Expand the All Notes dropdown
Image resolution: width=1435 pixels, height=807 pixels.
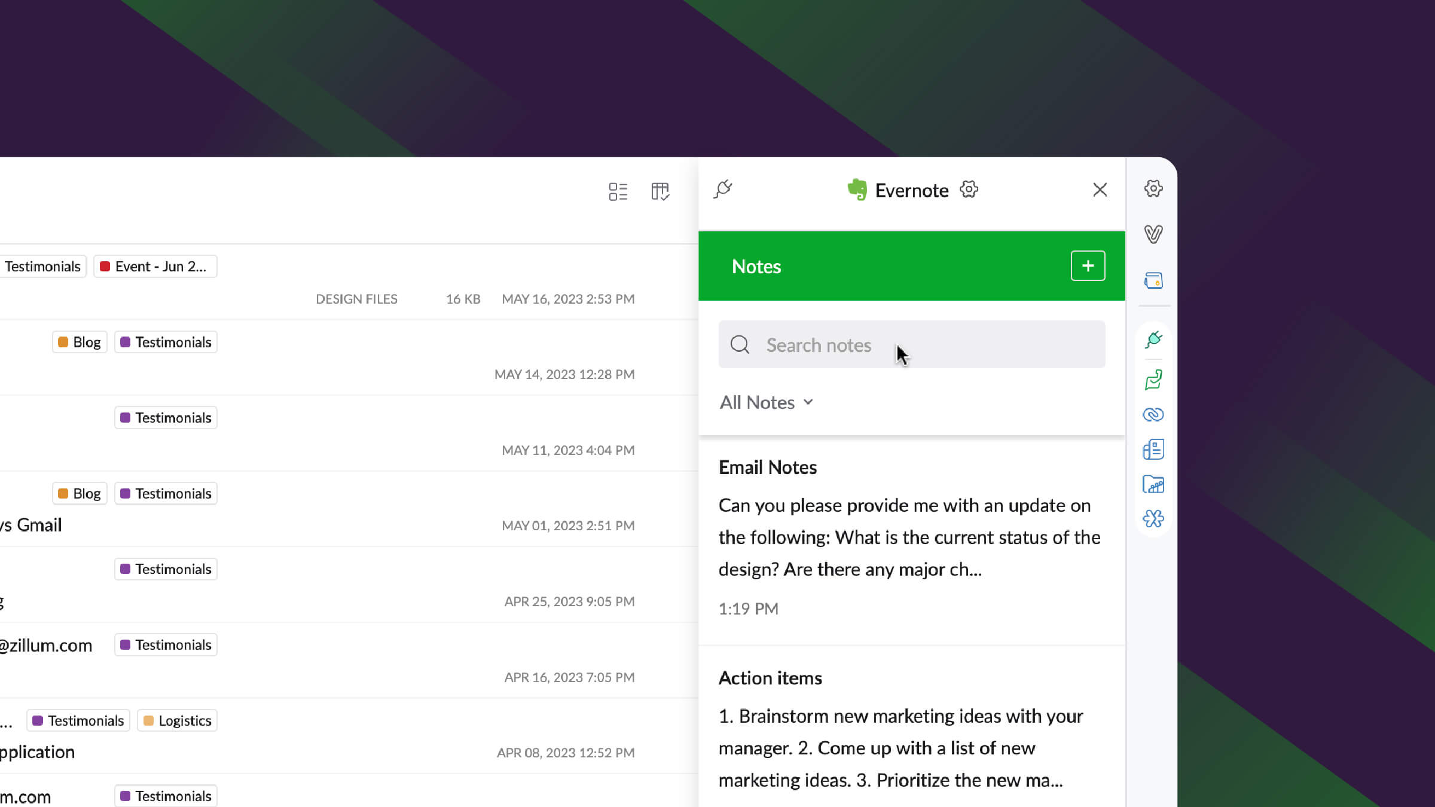coord(767,402)
